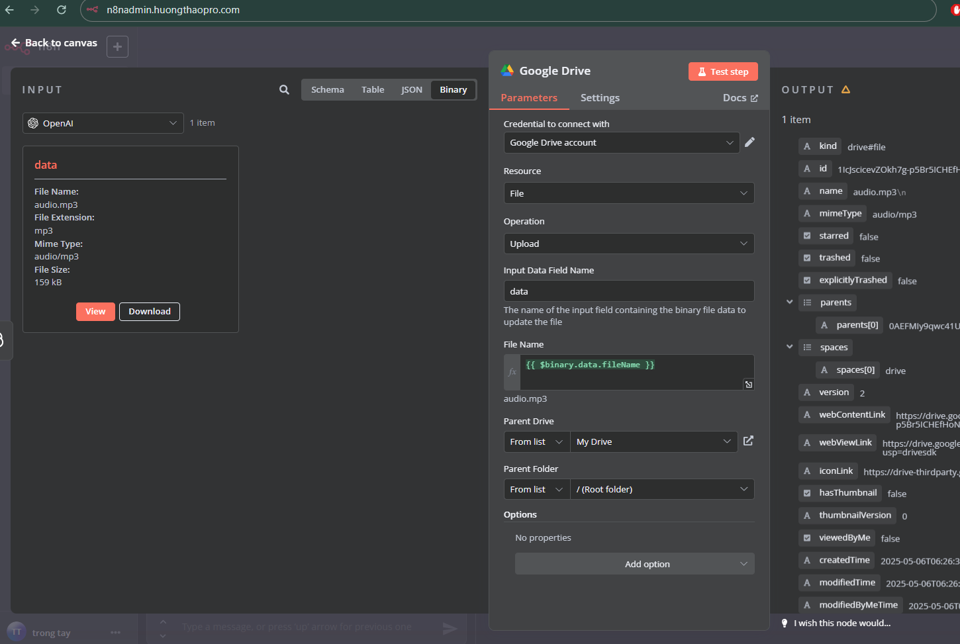
Task: Click the browser address bar URL
Action: [x=173, y=10]
